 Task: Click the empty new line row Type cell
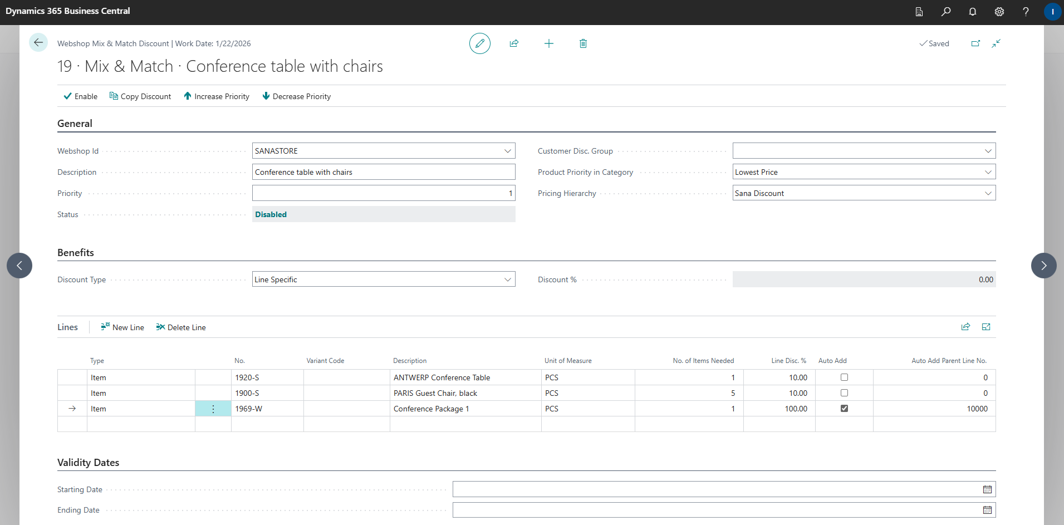tap(141, 424)
